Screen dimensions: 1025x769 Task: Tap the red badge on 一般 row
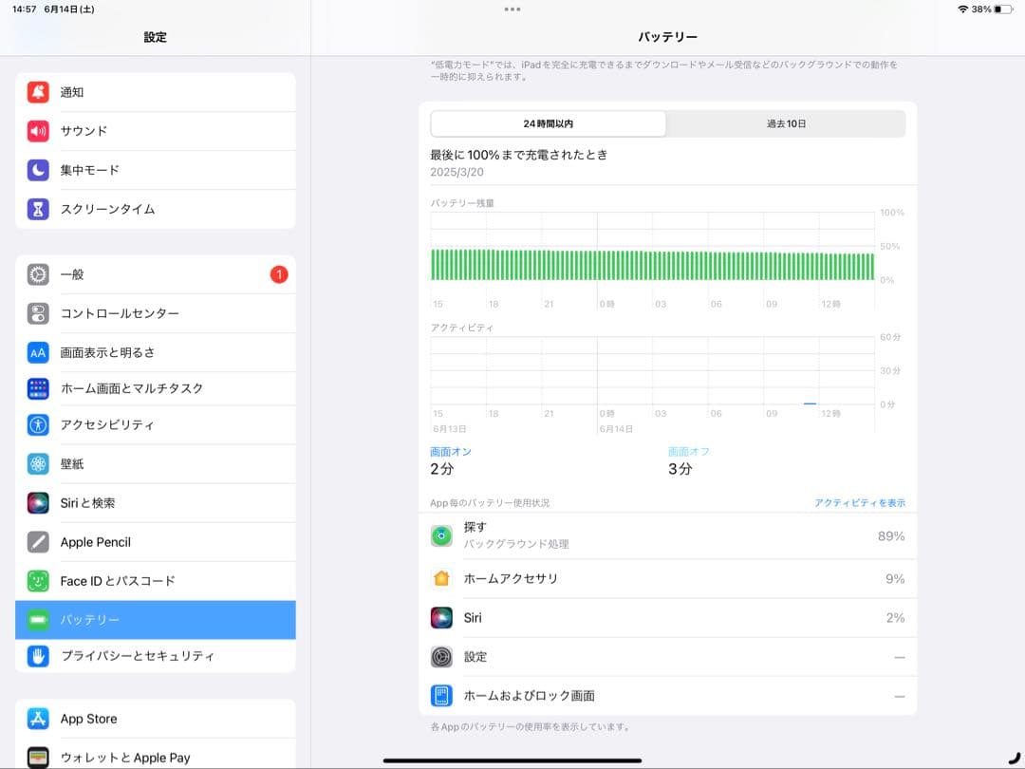(x=279, y=274)
